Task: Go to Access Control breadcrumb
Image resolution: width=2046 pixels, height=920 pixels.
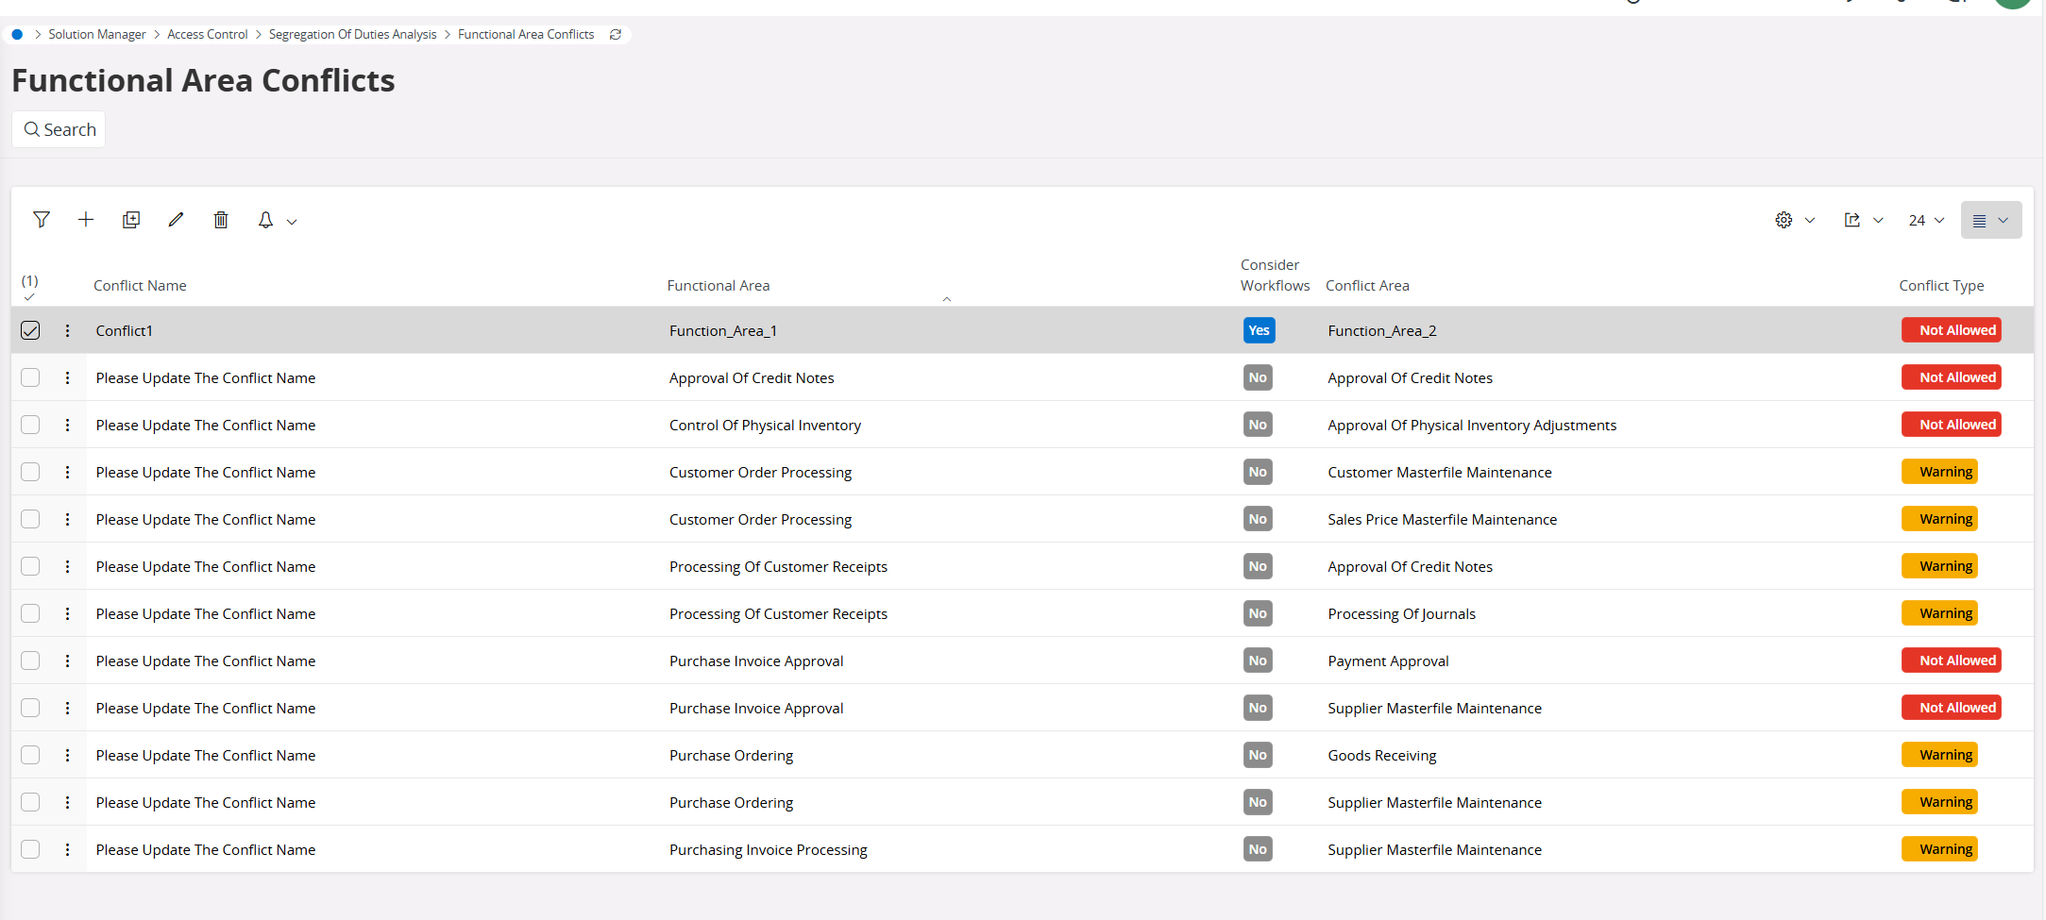Action: (207, 35)
